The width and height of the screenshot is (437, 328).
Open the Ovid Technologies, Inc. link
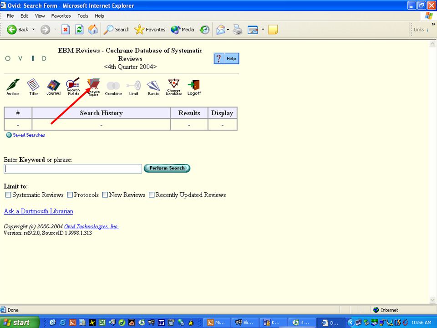click(91, 226)
